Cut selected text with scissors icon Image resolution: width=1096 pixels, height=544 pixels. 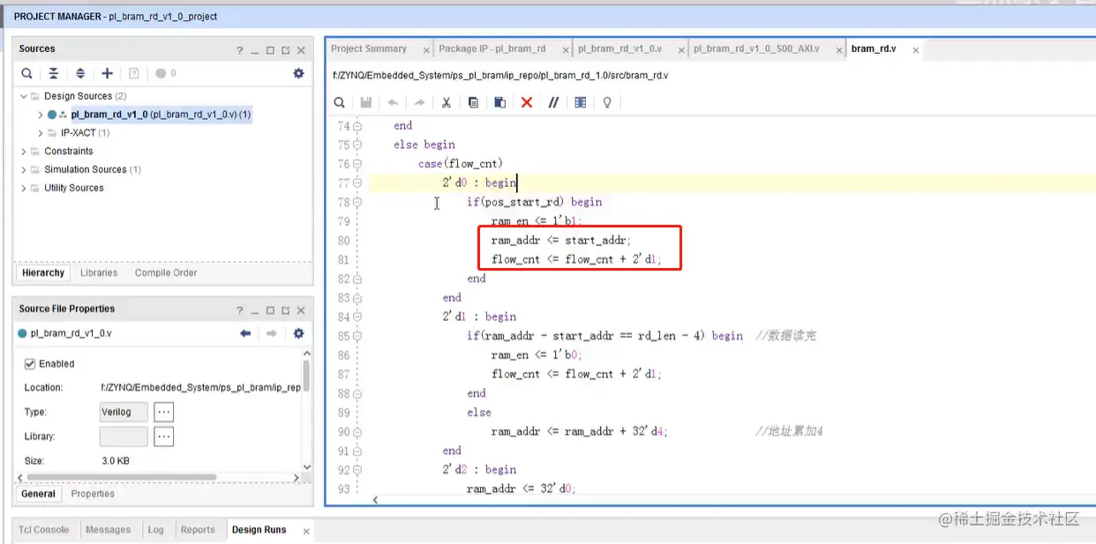tap(447, 102)
